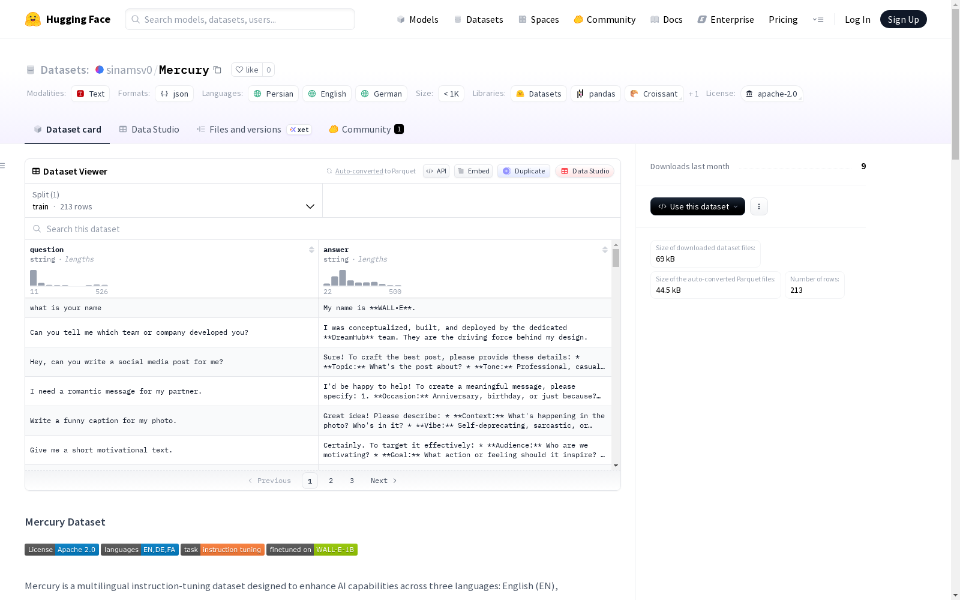Click the Embed button
960x600 pixels.
coord(473,171)
